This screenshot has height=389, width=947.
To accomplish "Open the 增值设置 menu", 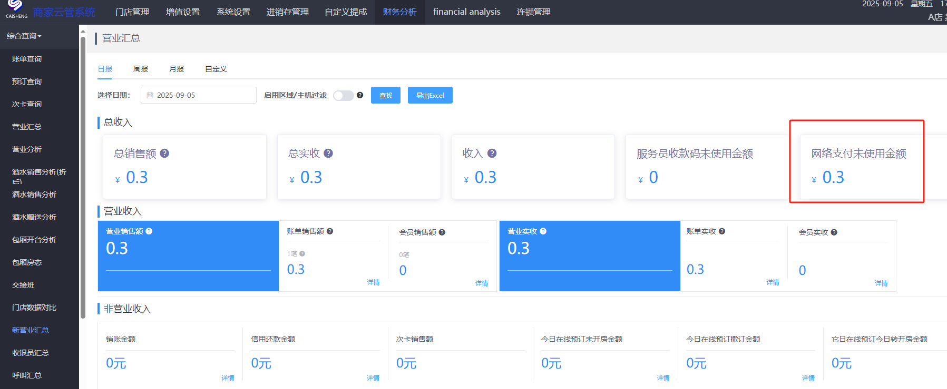I will [x=183, y=12].
